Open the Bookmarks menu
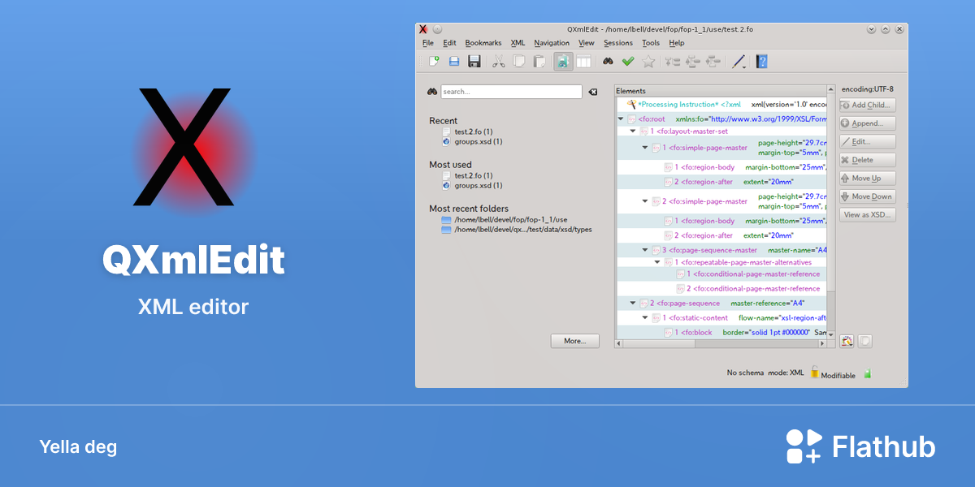975x487 pixels. [x=483, y=43]
